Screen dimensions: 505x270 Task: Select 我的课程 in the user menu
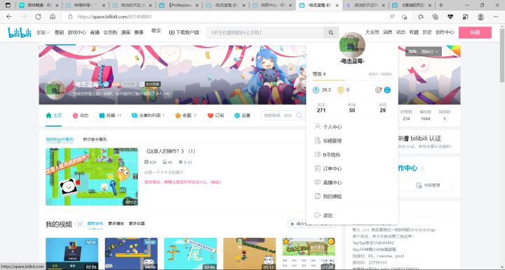coord(352,196)
